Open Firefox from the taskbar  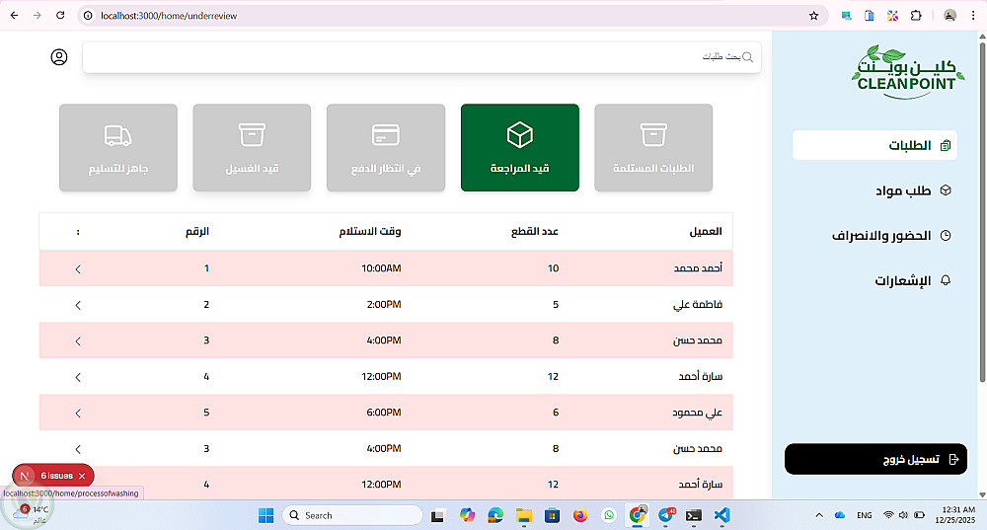point(580,515)
